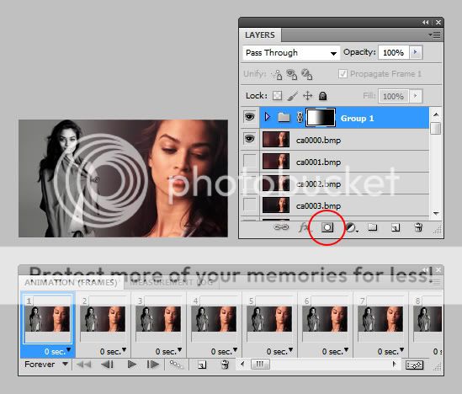
Task: Hide the ca0000.bmp layer
Action: pyautogui.click(x=250, y=139)
